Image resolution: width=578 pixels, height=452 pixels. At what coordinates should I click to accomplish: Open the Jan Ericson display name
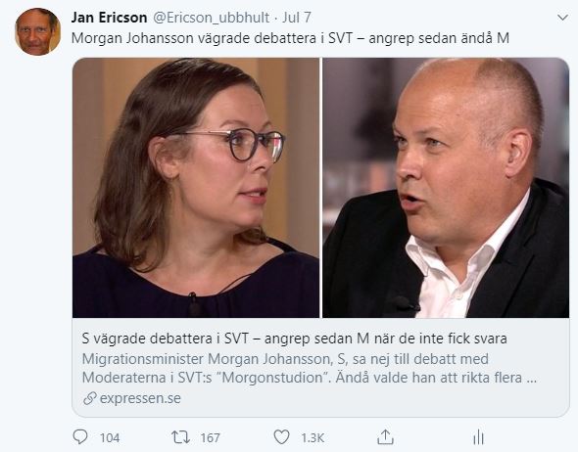coord(109,18)
